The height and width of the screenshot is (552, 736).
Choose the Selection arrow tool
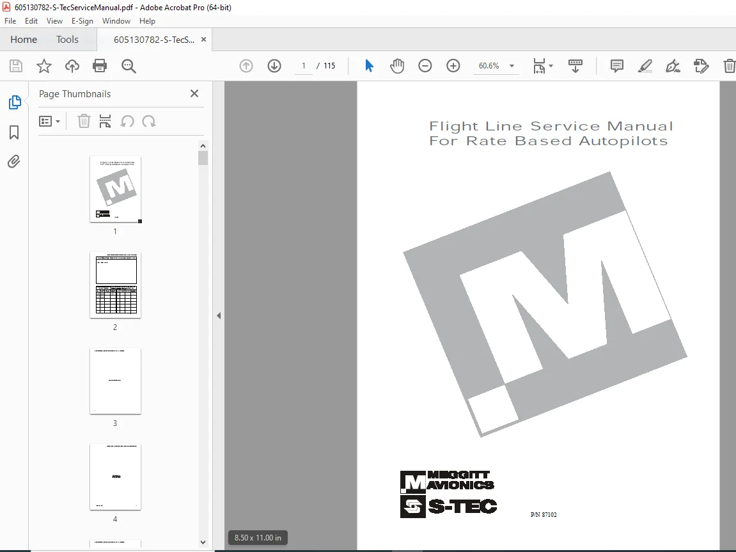click(x=369, y=66)
